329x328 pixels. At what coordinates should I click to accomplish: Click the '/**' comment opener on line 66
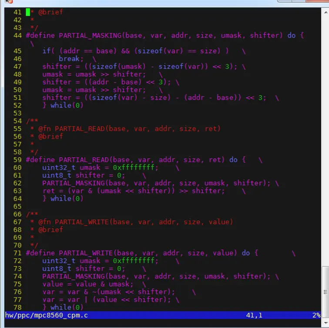coord(32,214)
